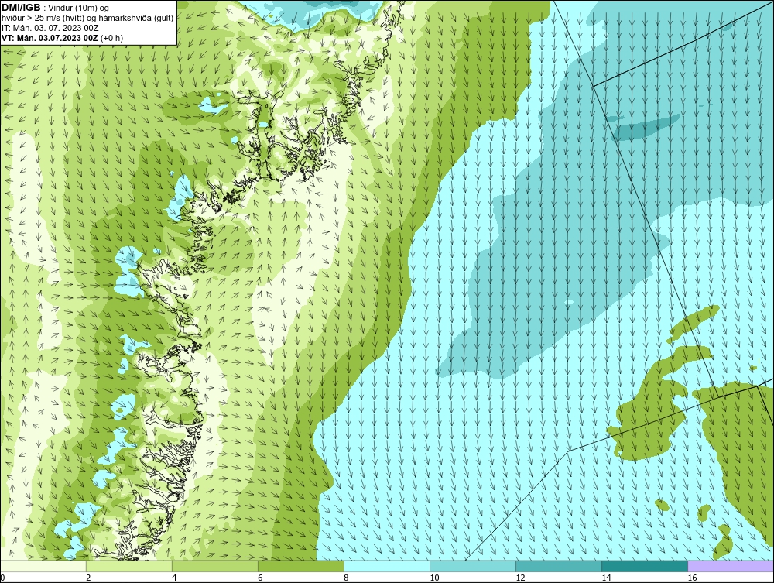Click the scale label 10
The image size is (774, 583).
[434, 578]
